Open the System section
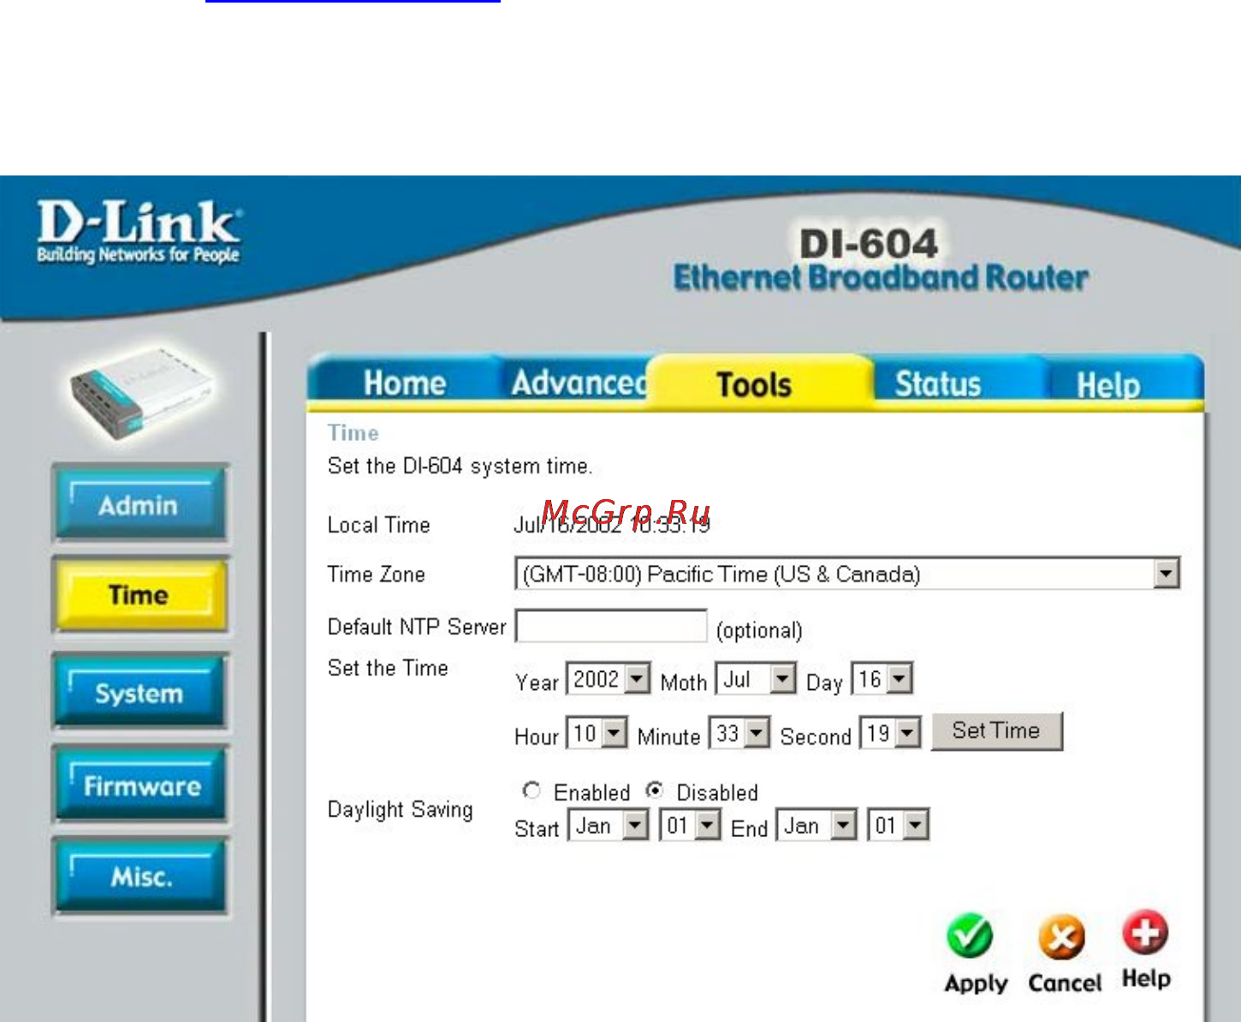 click(140, 692)
